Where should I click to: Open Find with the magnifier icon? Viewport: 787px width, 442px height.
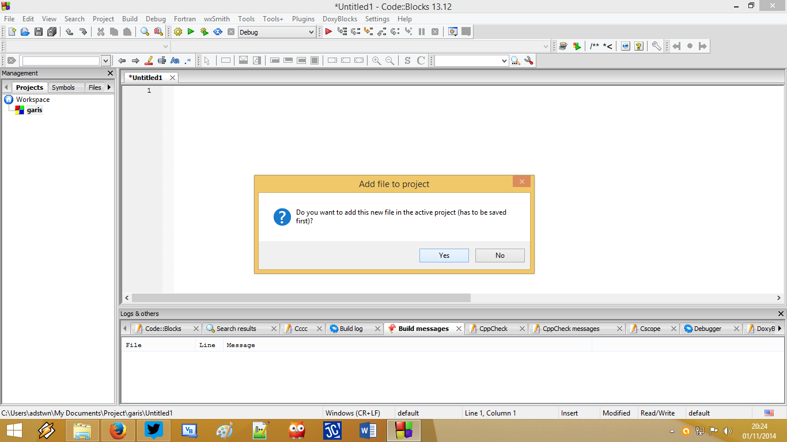pyautogui.click(x=145, y=32)
